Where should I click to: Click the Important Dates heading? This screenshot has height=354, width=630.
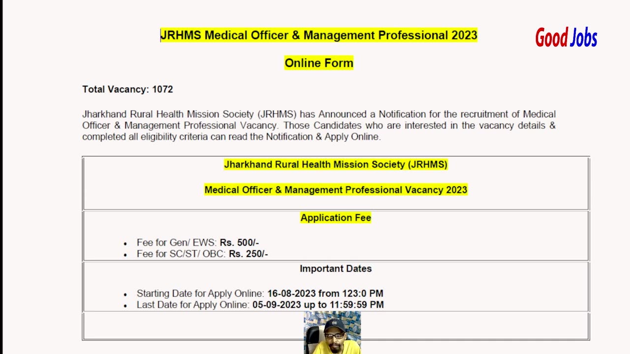coord(336,269)
